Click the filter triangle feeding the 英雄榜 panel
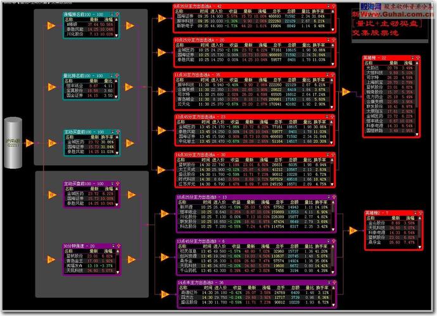Screen dimensions: 437x316 pos(346,91)
